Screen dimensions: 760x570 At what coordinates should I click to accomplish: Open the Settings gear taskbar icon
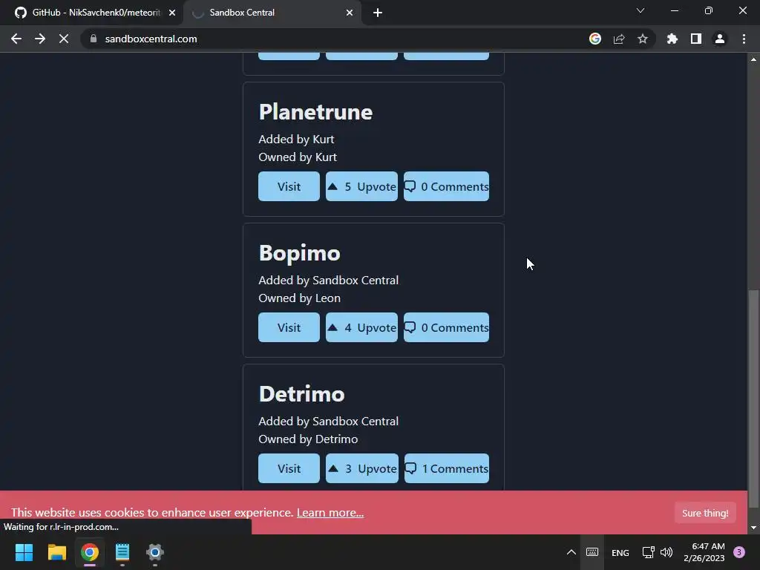pos(155,552)
